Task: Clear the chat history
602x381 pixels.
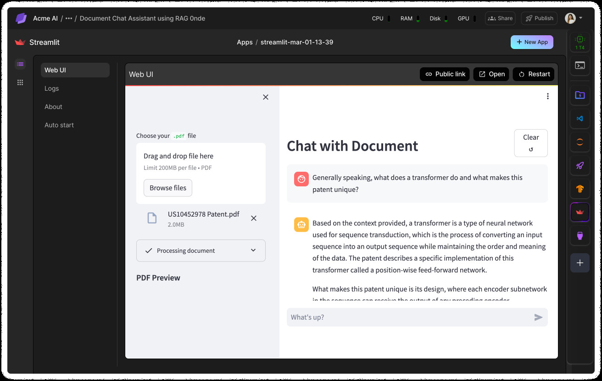Action: coord(531,143)
